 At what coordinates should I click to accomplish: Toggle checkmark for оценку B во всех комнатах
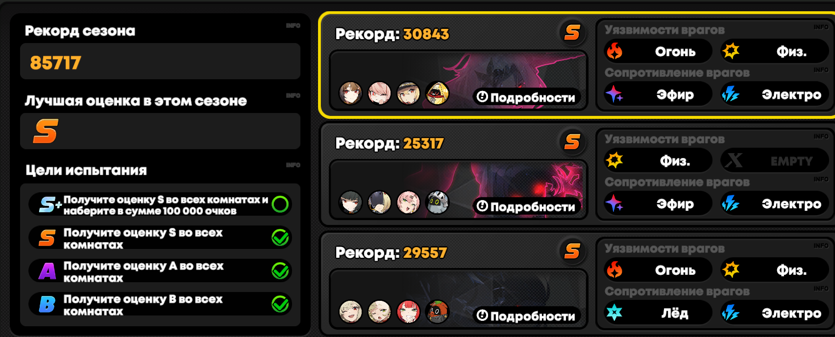pyautogui.click(x=280, y=304)
